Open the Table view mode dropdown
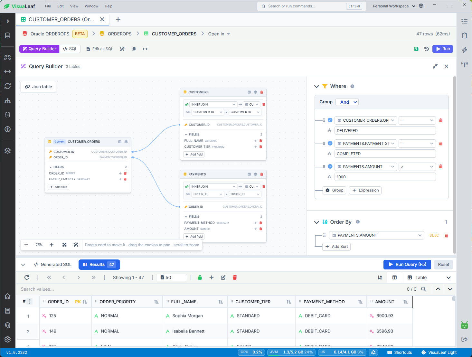The height and width of the screenshot is (357, 472). click(429, 277)
